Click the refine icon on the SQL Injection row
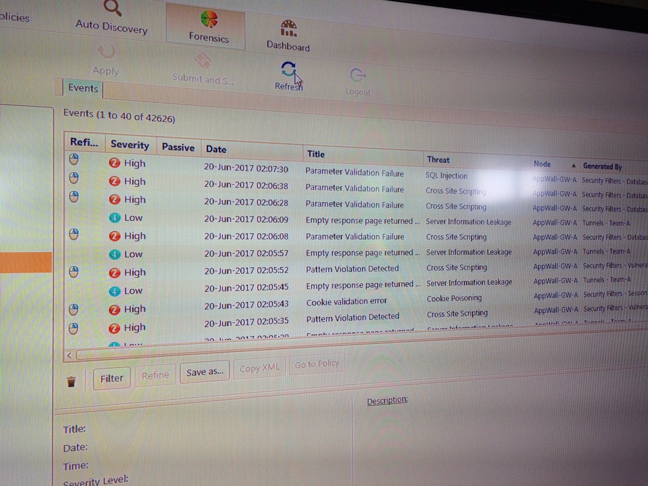The height and width of the screenshot is (486, 648). [x=73, y=159]
